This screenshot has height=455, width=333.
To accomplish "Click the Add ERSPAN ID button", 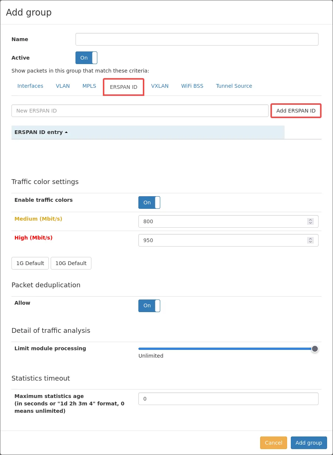I will tap(296, 111).
